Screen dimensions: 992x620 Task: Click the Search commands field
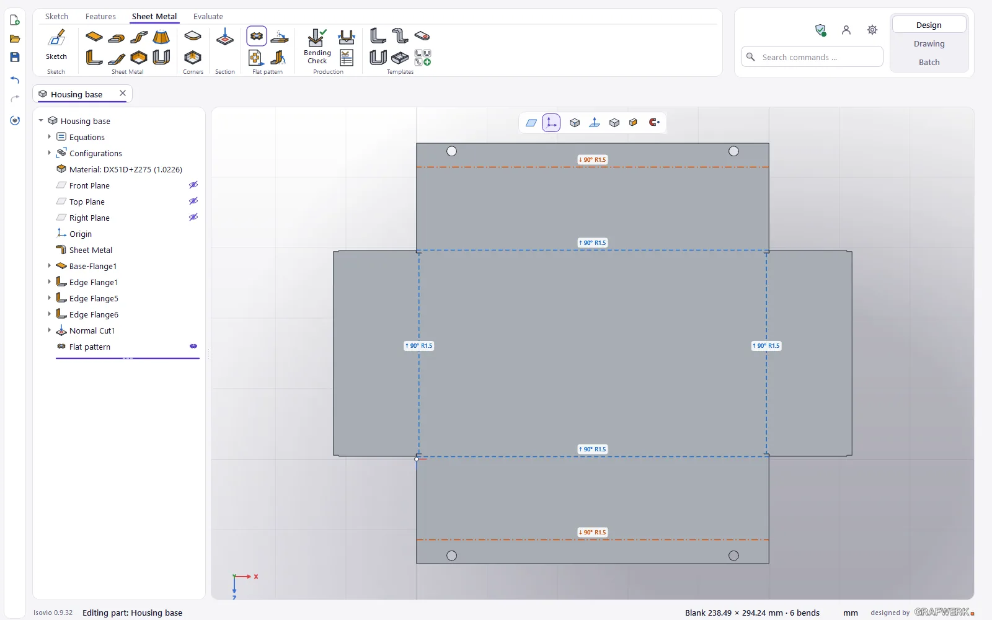pos(812,57)
